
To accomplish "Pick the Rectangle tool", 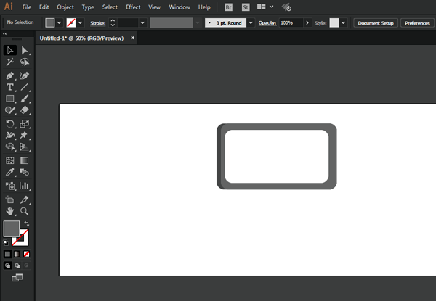I will coord(10,99).
